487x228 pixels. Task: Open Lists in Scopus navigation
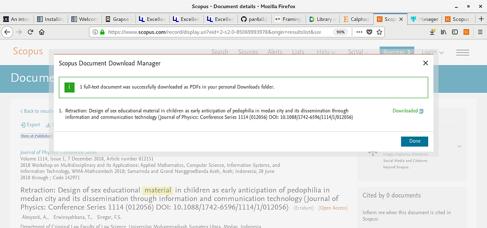point(298,52)
